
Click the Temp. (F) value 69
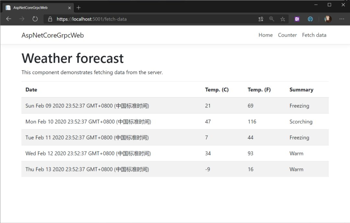click(251, 106)
